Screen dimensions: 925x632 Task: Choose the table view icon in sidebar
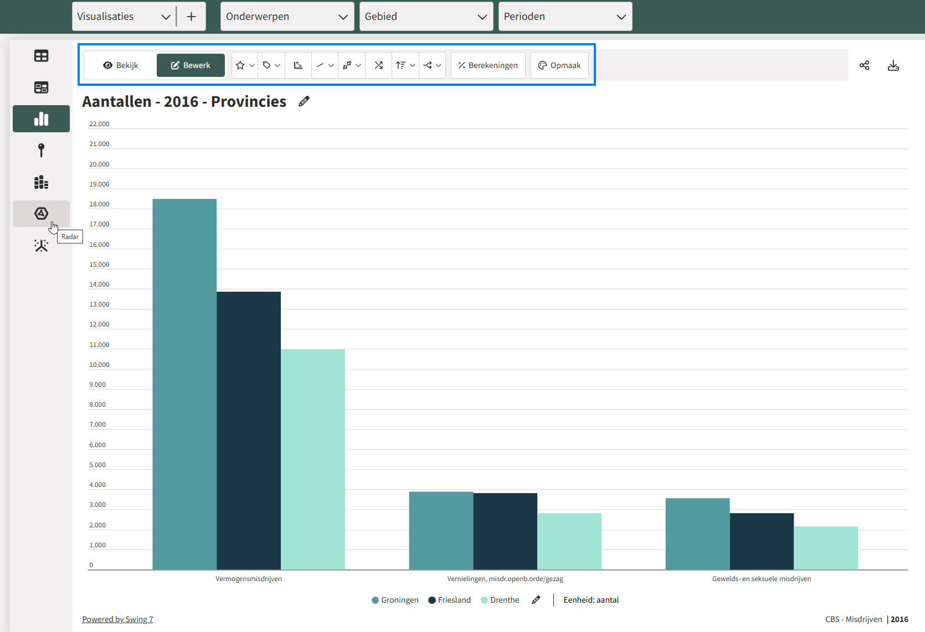[x=41, y=56]
